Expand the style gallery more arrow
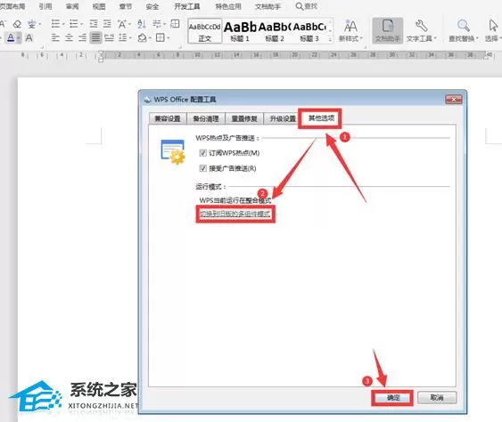 coord(330,39)
